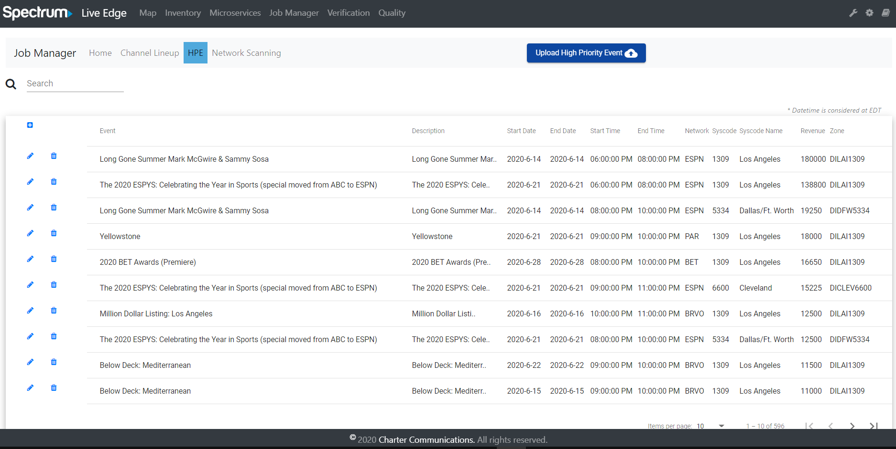The width and height of the screenshot is (896, 449).
Task: Delete the 138800 revenue ESPYS row
Action: click(54, 182)
